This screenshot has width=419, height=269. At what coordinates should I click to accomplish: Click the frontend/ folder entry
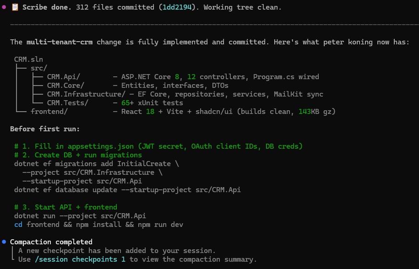point(49,112)
